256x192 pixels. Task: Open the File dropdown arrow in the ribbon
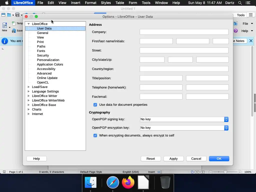coord(252,24)
